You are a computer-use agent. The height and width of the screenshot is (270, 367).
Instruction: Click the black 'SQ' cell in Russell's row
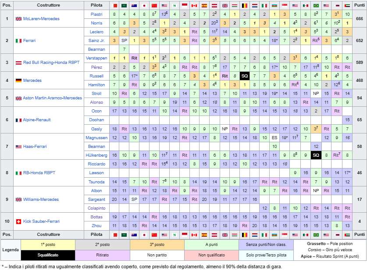coord(245,76)
